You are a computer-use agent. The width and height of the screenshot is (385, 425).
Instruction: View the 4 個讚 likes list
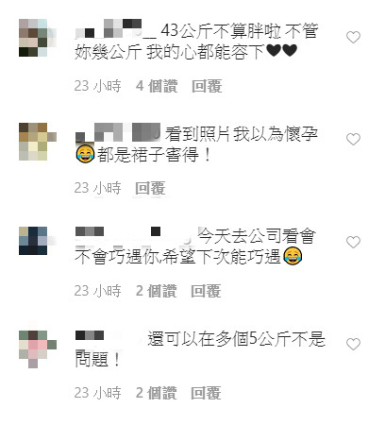click(157, 86)
